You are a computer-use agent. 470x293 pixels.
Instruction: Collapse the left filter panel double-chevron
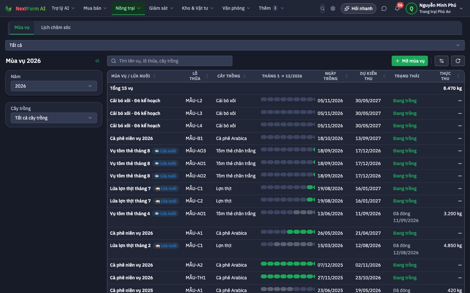[97, 61]
